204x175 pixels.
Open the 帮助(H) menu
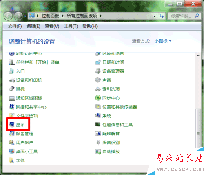pyautogui.click(x=90, y=26)
